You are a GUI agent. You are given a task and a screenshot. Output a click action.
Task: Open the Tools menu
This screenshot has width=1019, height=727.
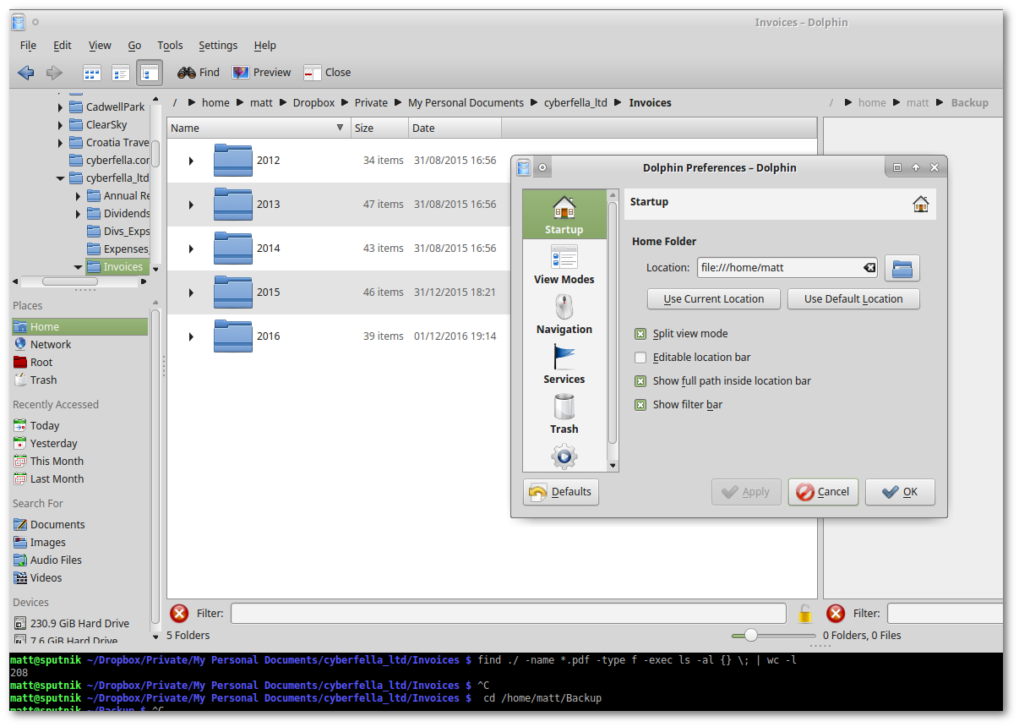click(170, 46)
